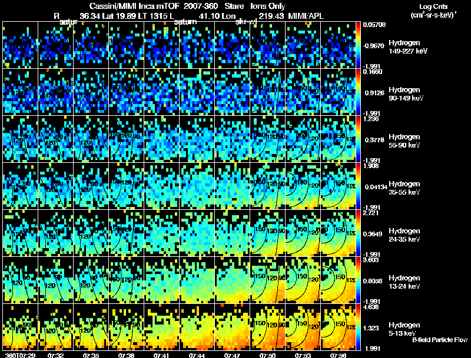This screenshot has height=358, width=471.
Task: Click the 0.0058 color scale value
Action: point(373,281)
